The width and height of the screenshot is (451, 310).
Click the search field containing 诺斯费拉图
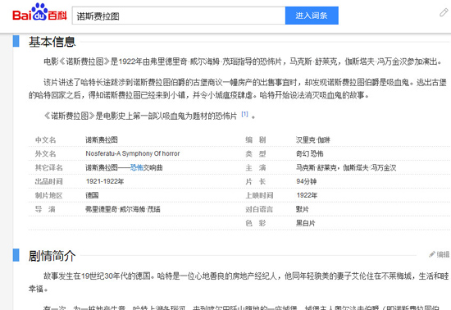click(179, 16)
